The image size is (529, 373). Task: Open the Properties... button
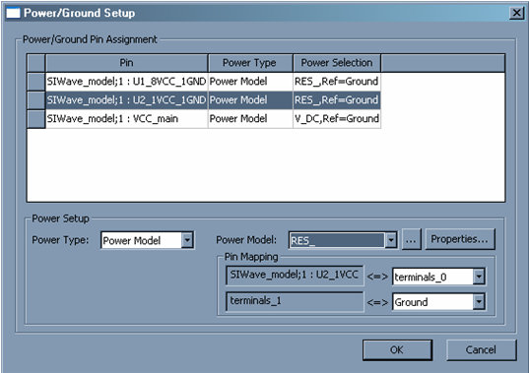460,239
